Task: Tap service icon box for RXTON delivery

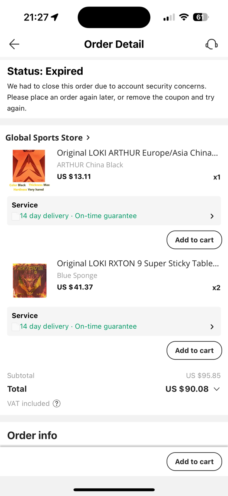Action: coord(15,327)
